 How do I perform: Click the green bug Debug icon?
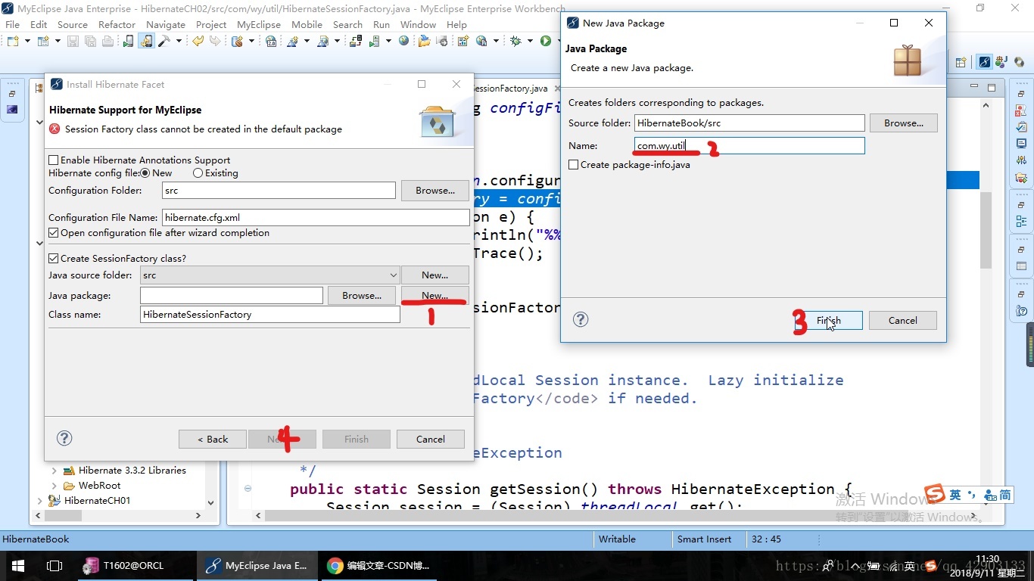[515, 41]
